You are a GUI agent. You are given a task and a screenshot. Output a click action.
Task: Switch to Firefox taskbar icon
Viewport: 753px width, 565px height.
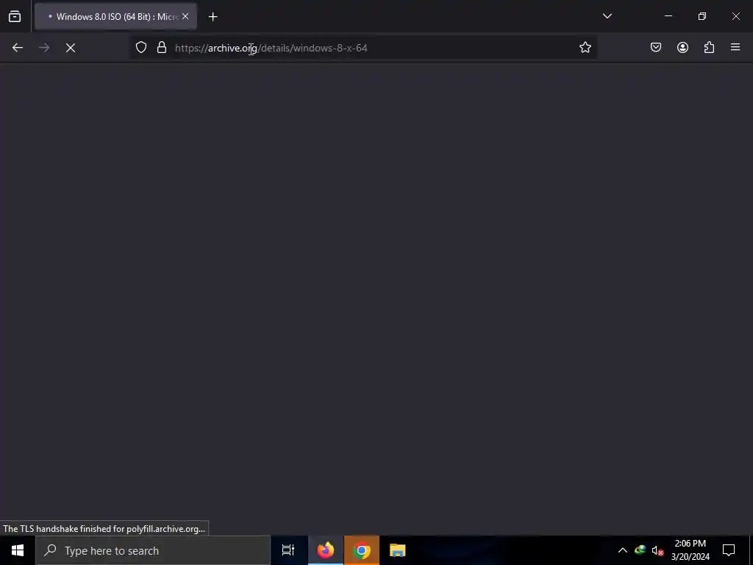tap(326, 550)
